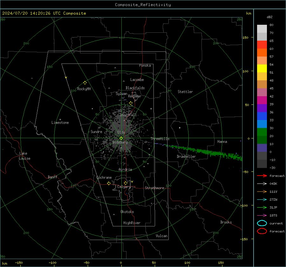Click the magenta 42 dBZ color swatch

tap(262, 100)
